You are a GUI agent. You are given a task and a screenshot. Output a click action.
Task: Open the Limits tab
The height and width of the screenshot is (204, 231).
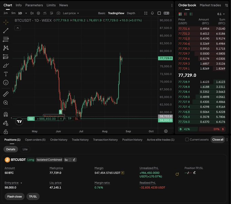coord(51,5)
